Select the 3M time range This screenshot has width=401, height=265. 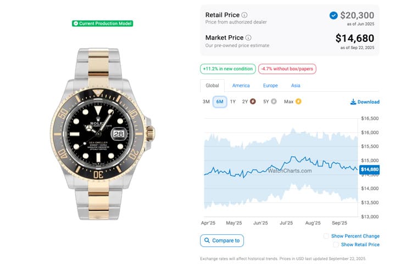click(206, 102)
